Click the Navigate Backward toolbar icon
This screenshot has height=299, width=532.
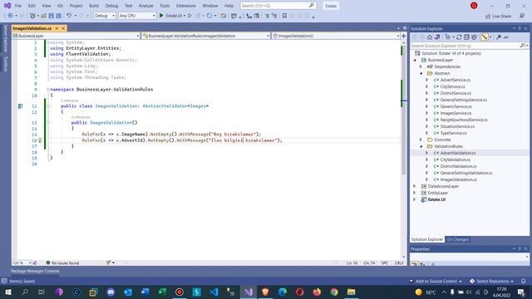point(10,16)
